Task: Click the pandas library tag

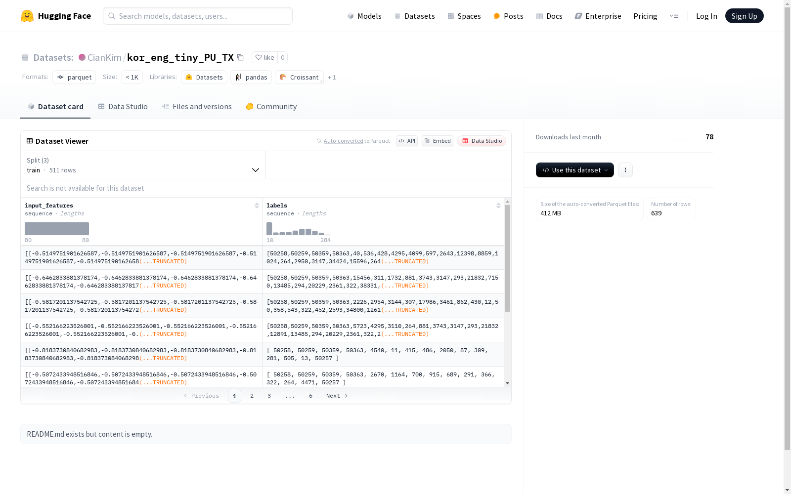Action: 251,77
